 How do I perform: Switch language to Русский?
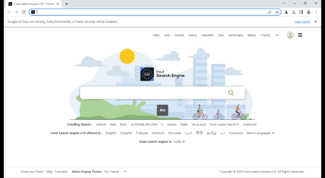coord(175,133)
